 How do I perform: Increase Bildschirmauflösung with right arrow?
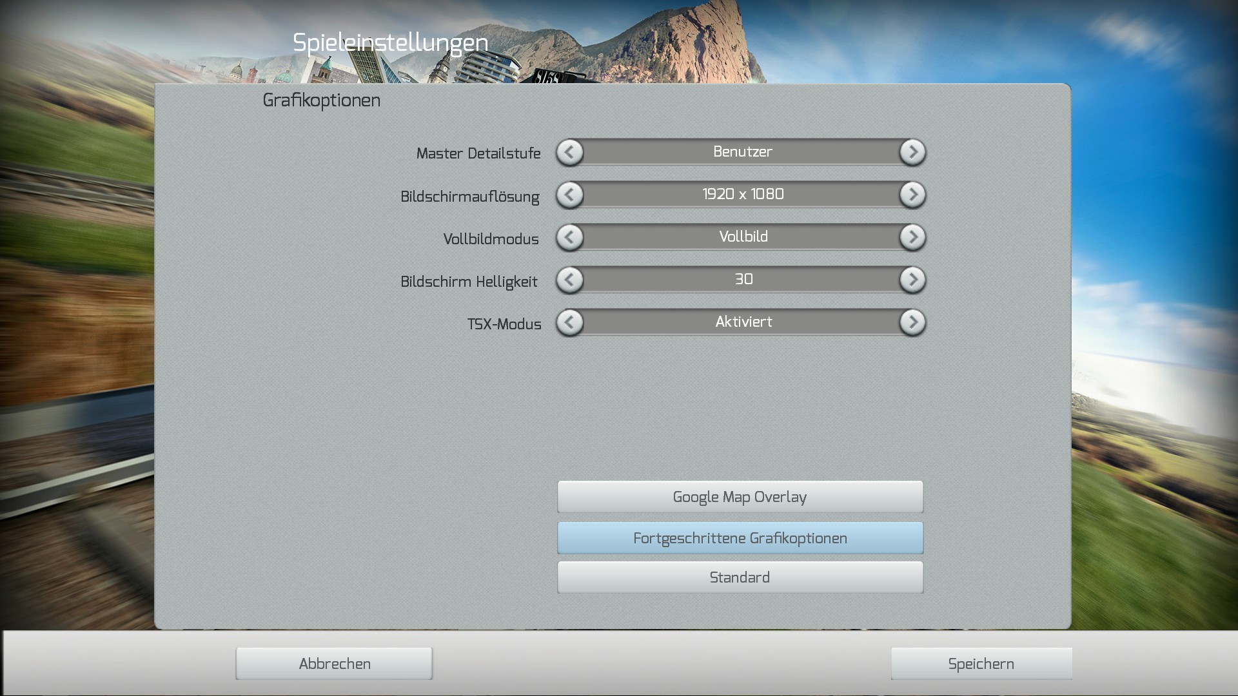[912, 195]
